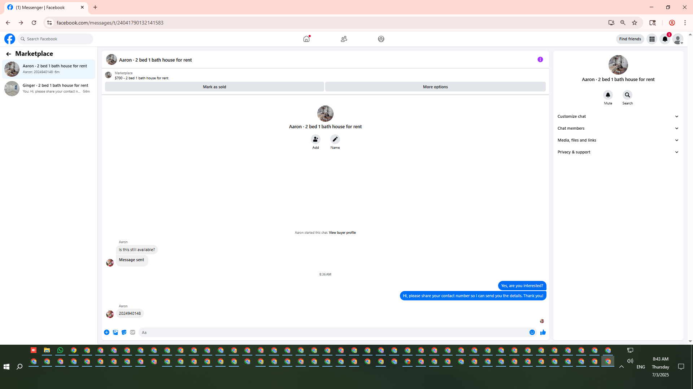The image size is (693, 389).
Task: Expand Privacy & support section
Action: coord(618,152)
